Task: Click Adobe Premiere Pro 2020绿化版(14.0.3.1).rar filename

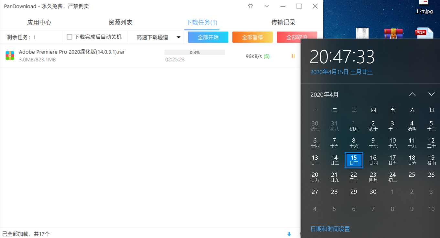Action: (x=72, y=52)
